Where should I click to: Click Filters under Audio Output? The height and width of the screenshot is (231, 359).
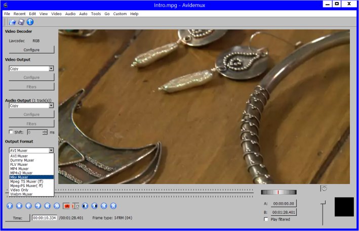tap(31, 124)
